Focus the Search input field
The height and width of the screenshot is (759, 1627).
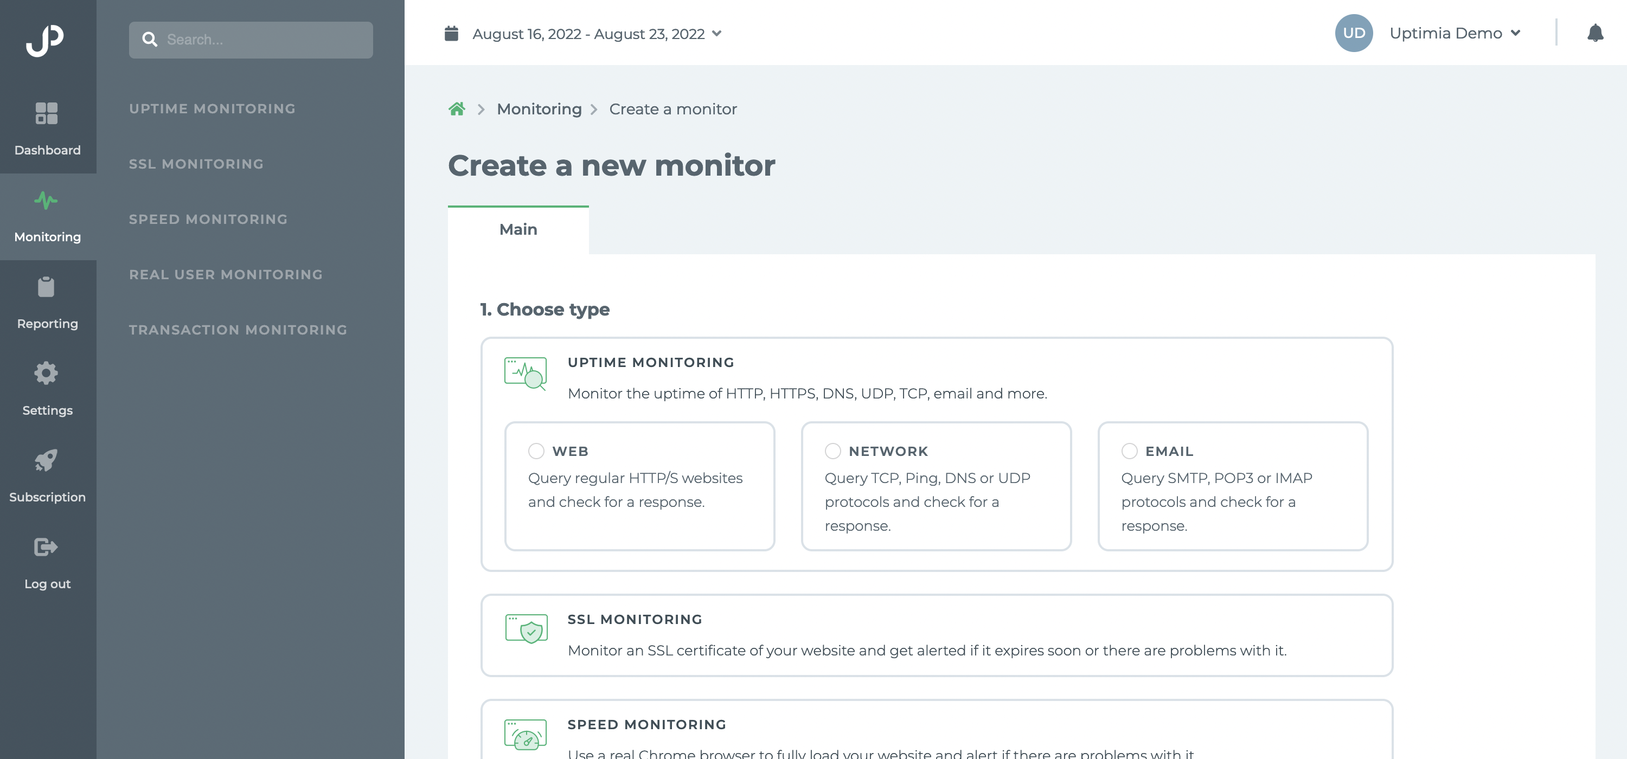coord(251,40)
